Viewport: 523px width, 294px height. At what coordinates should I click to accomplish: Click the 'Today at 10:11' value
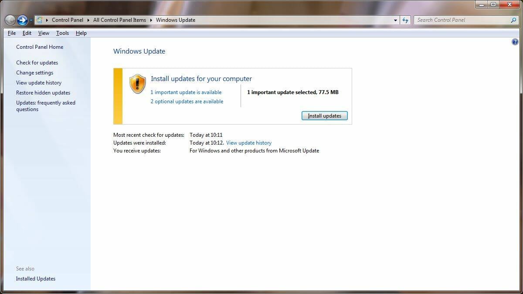point(206,135)
